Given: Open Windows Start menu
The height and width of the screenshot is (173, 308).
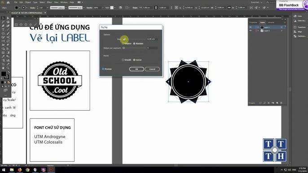Looking at the screenshot, I should [x=4, y=170].
